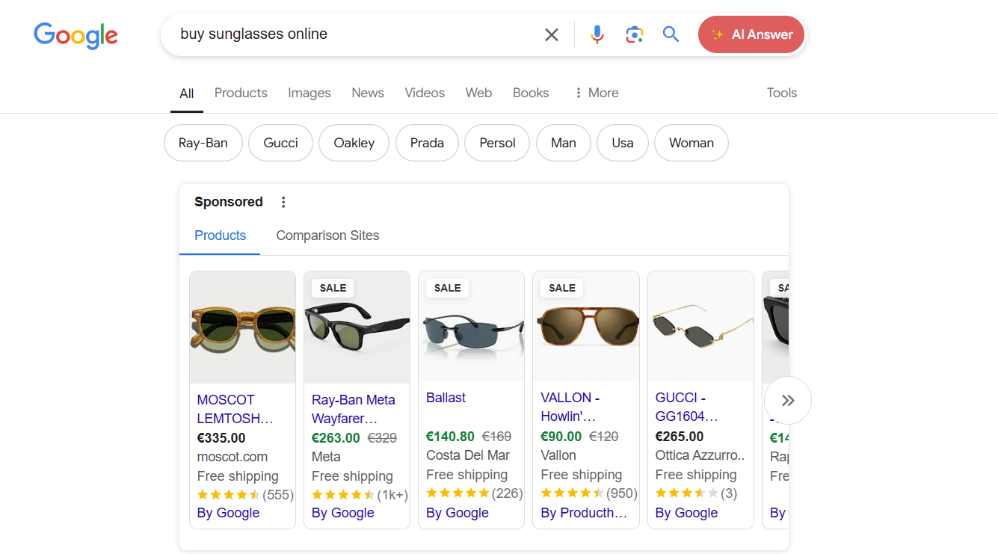This screenshot has width=998, height=554.
Task: Select the All tab
Action: (x=187, y=93)
